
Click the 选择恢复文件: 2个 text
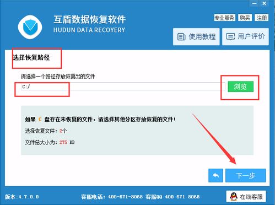pyautogui.click(x=46, y=131)
